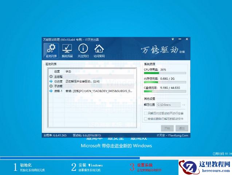The image size is (232, 175).
Task: Click the 总进度 arrow icon
Action: coord(51,81)
